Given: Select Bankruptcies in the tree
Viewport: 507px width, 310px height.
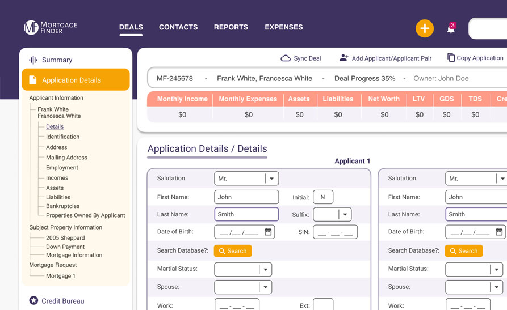Looking at the screenshot, I should [x=62, y=206].
